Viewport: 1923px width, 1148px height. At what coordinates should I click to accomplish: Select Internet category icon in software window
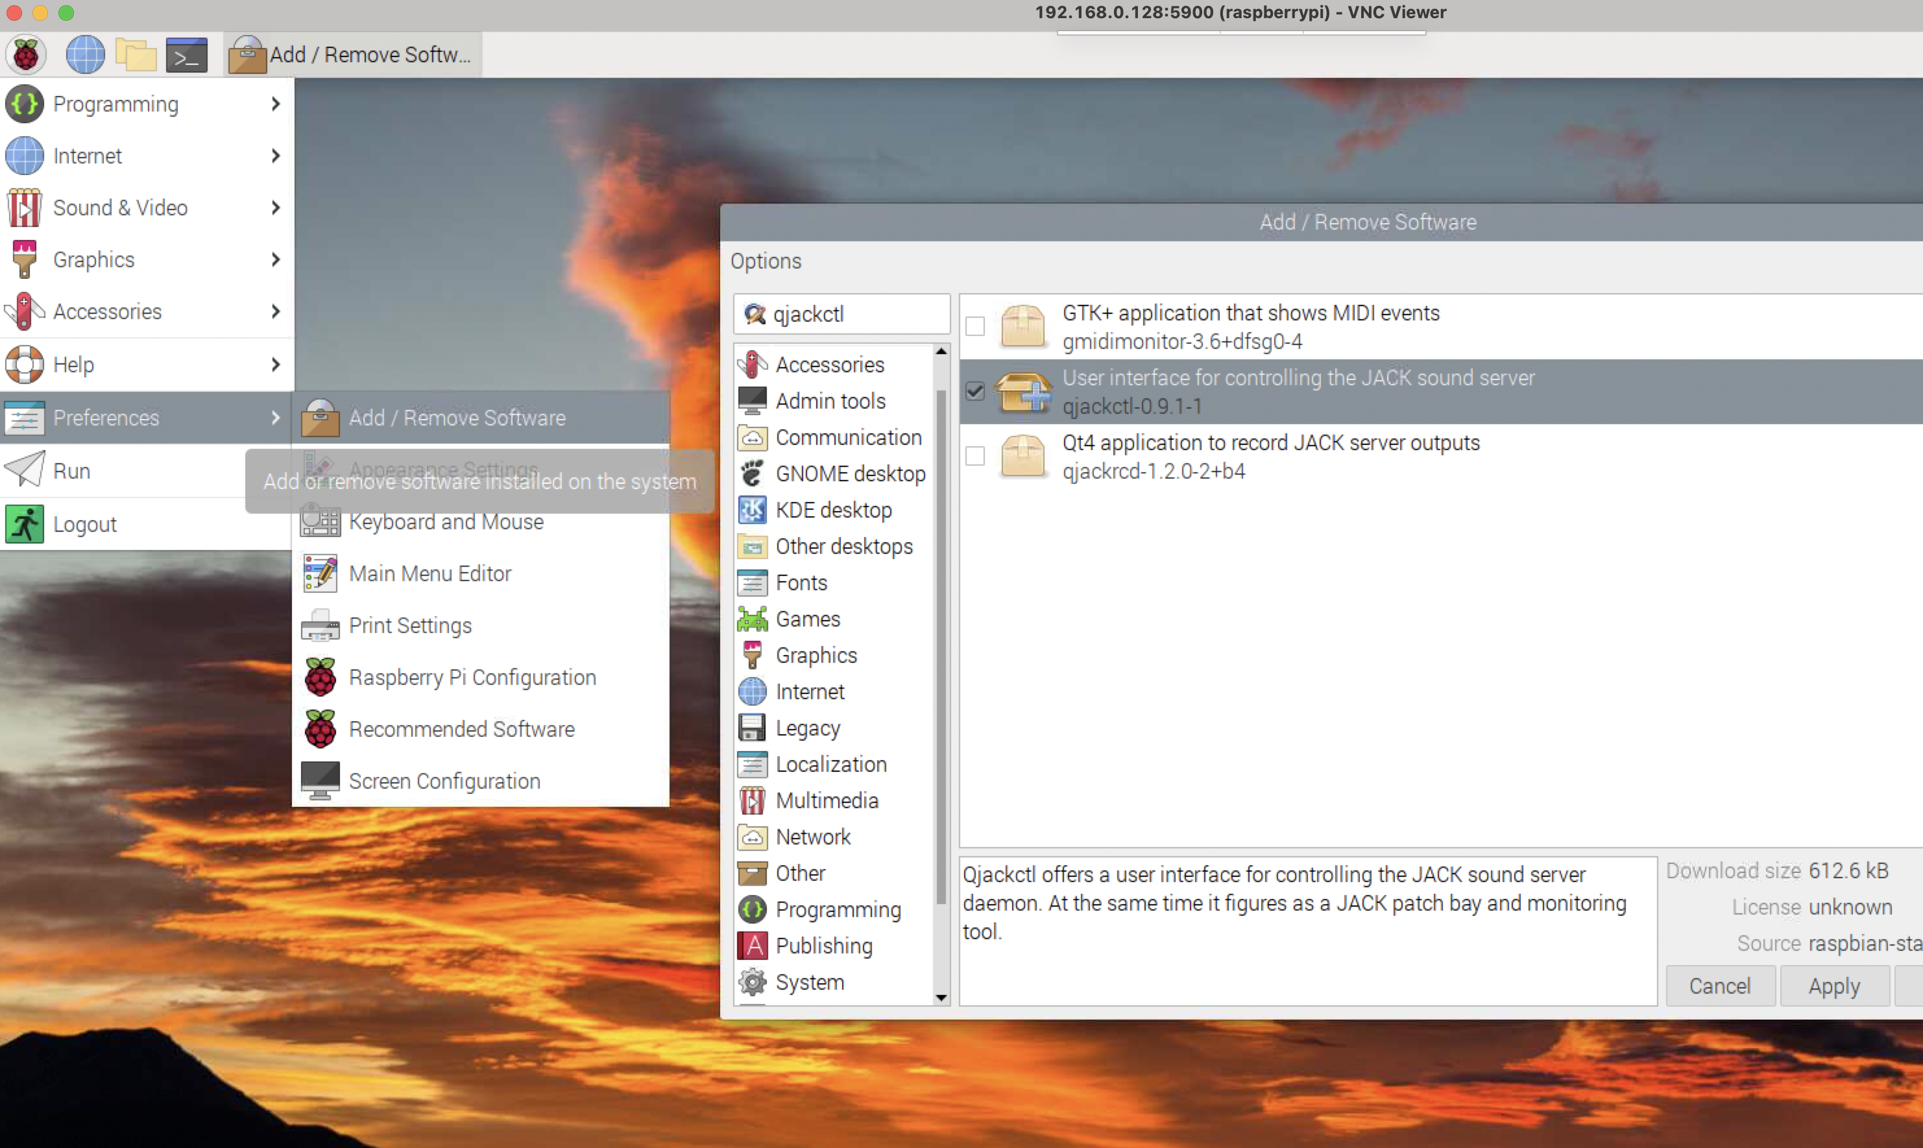tap(752, 691)
